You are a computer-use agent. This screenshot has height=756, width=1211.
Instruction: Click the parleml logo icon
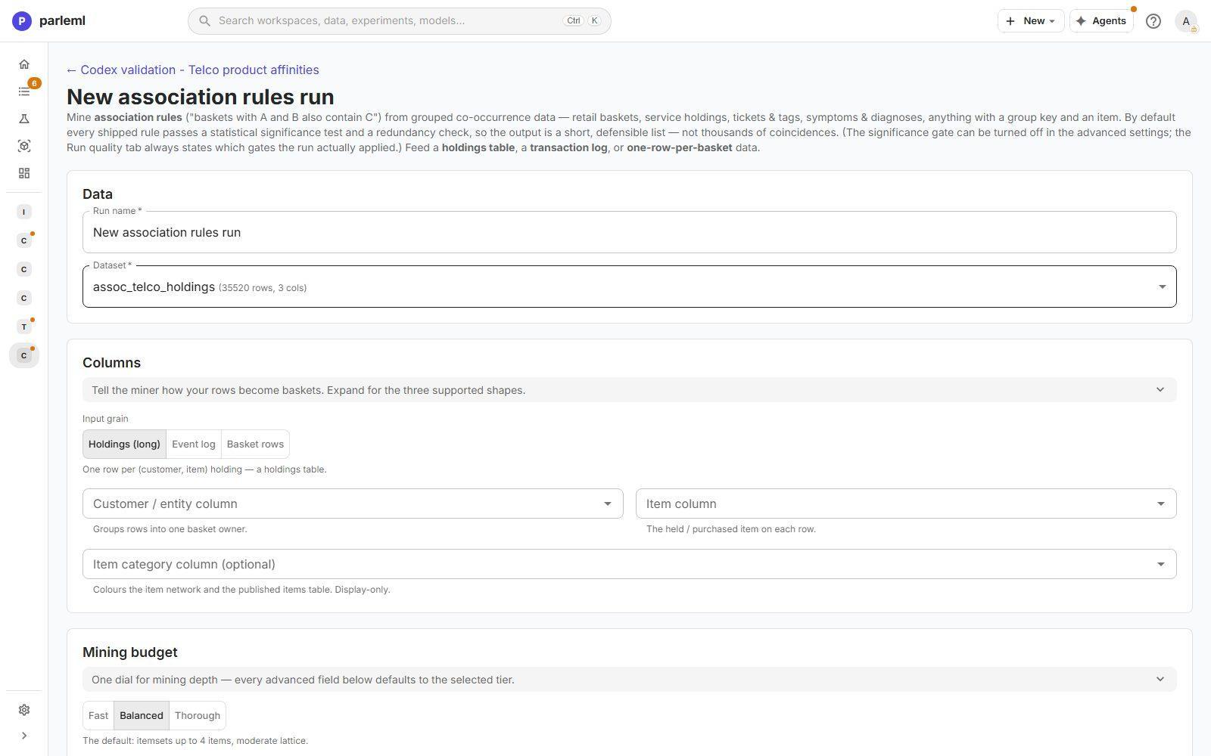click(22, 21)
